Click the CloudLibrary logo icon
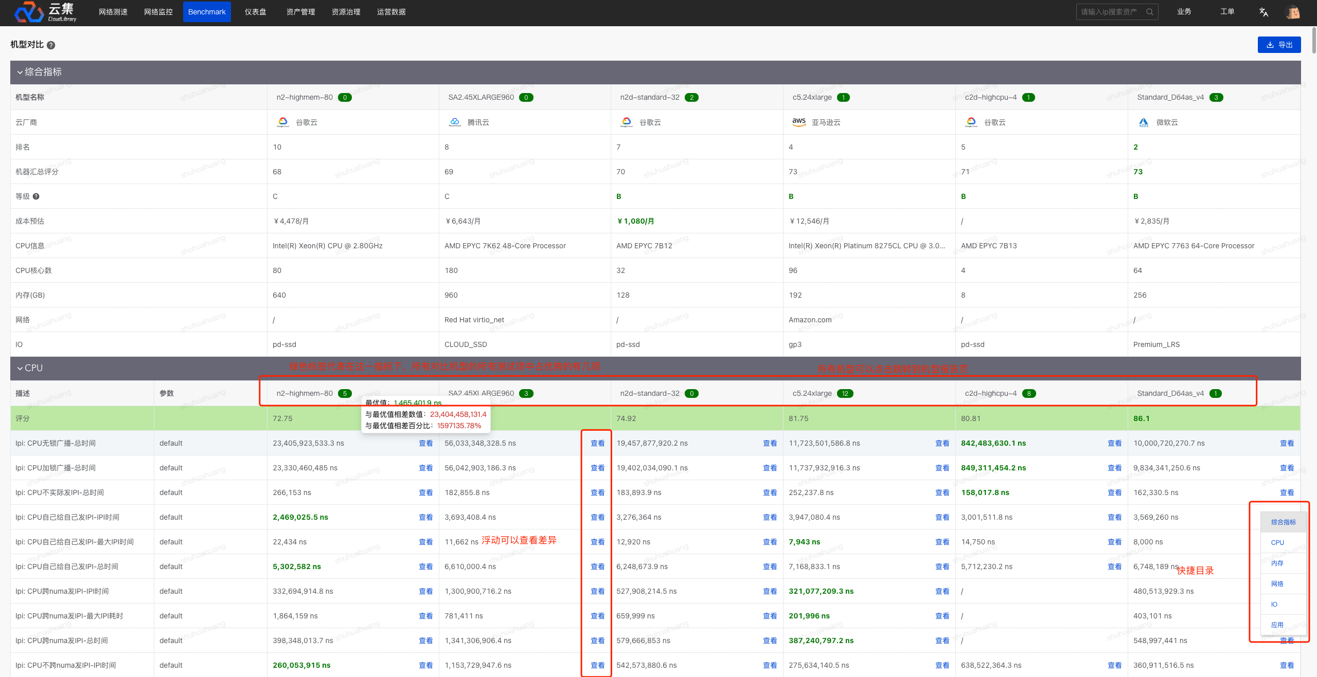 [x=29, y=12]
